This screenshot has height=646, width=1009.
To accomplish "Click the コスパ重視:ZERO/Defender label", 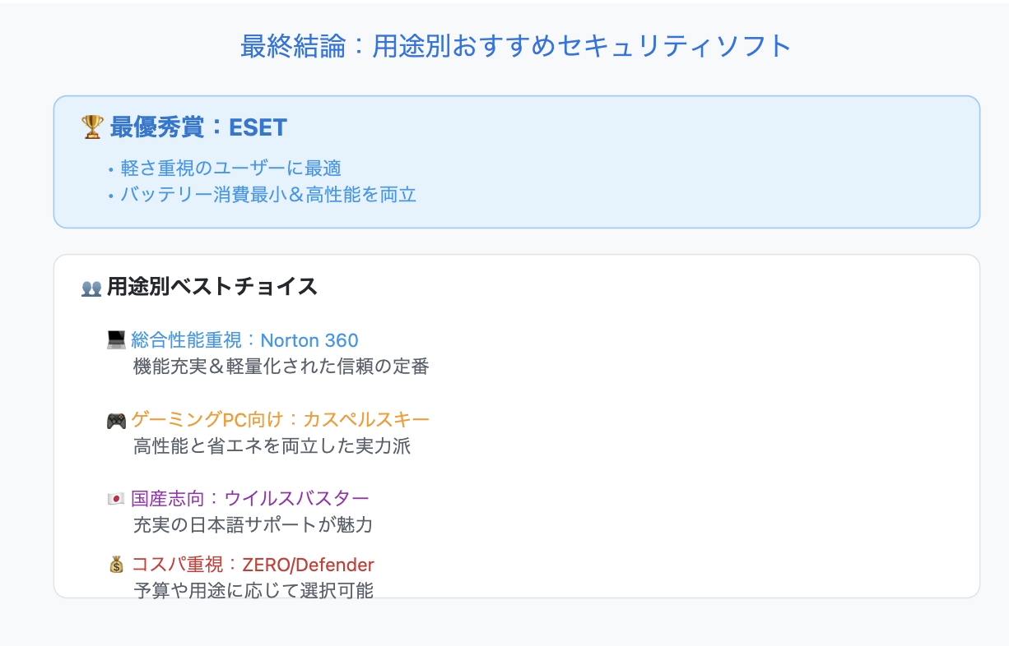I will click(x=253, y=565).
